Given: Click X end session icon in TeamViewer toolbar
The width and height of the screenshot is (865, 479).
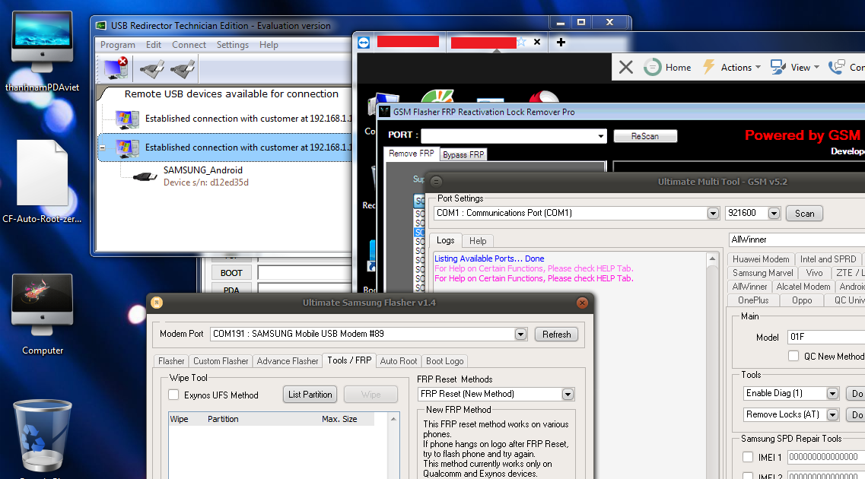Looking at the screenshot, I should 625,67.
